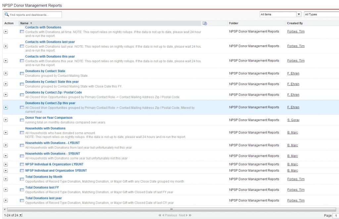The height and width of the screenshot is (219, 339).
Task: Click report icon beside Households with Donations - LYBUNT
Action: [x=22, y=145]
